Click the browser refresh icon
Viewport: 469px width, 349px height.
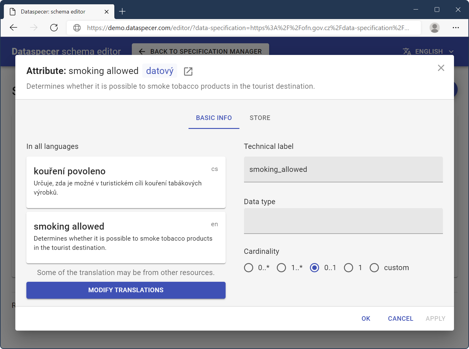tap(54, 28)
